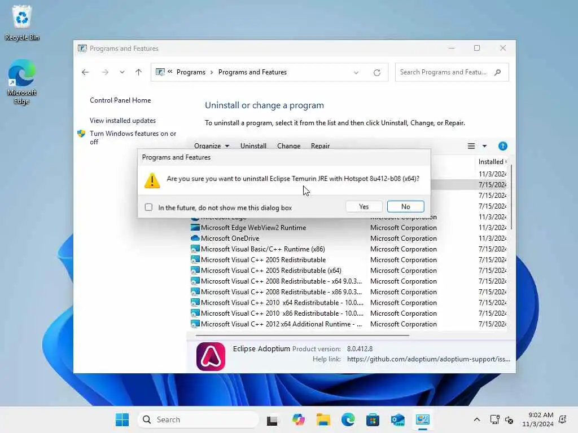Select Microsoft Edge WebView2 Runtime row

click(348, 228)
